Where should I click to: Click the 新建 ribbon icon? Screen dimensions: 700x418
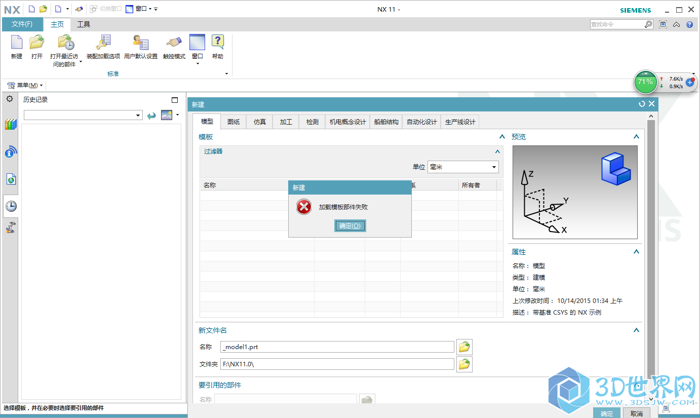[x=17, y=48]
